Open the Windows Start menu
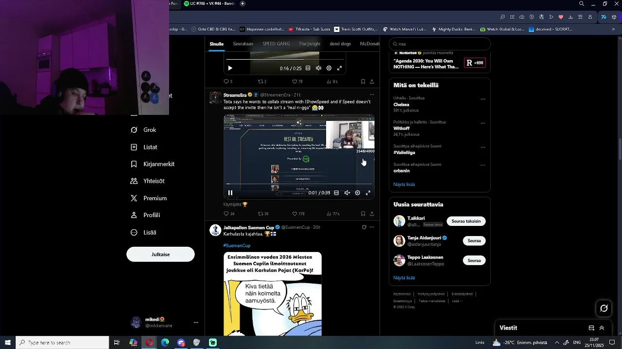Image resolution: width=622 pixels, height=349 pixels. 7,343
